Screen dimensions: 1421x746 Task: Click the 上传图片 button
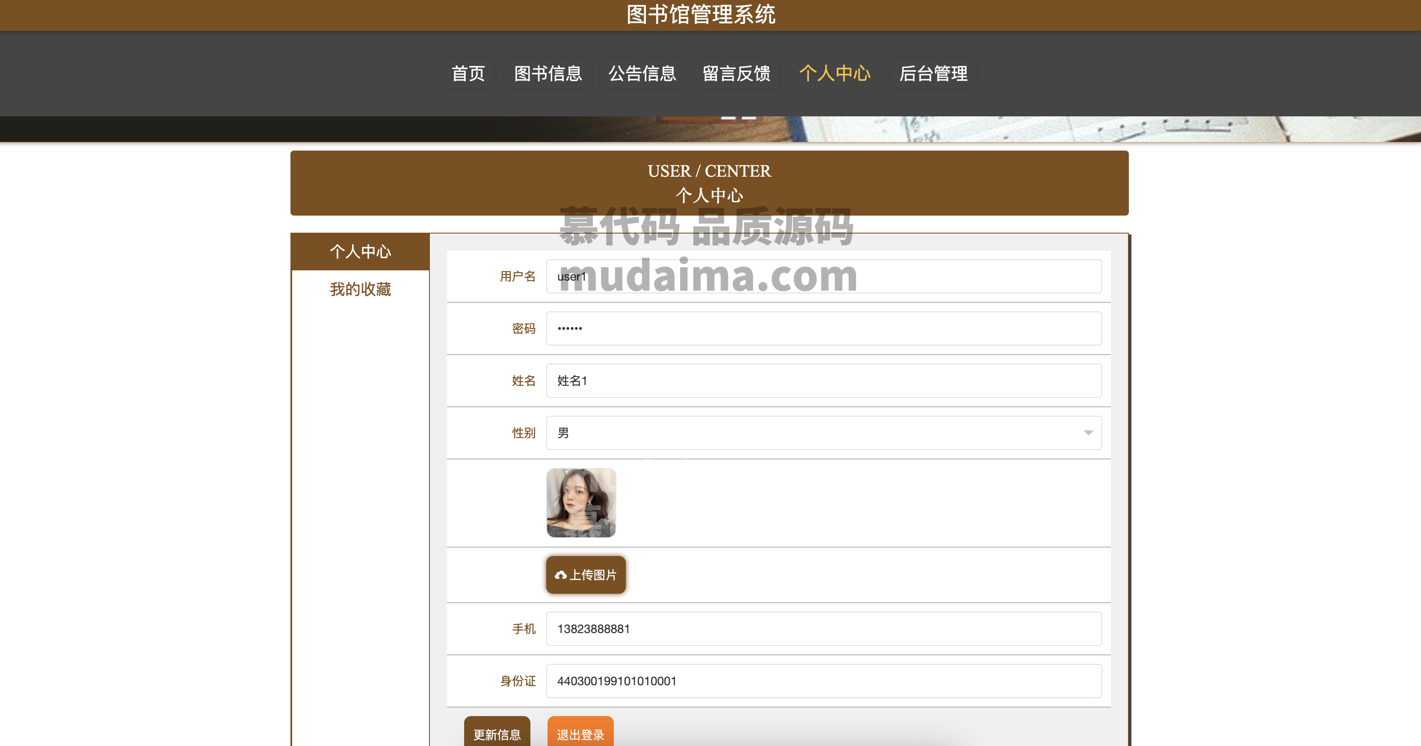click(585, 575)
